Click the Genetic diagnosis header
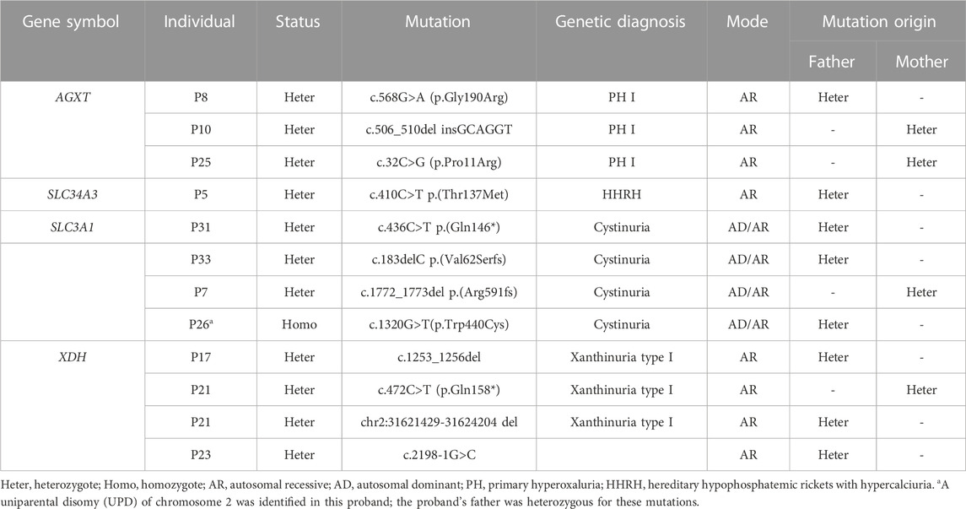966x509 pixels. [620, 22]
